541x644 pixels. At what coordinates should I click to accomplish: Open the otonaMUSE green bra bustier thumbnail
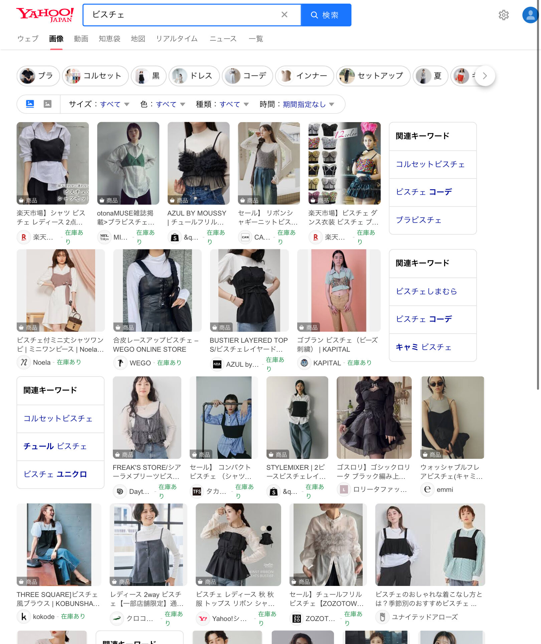pyautogui.click(x=128, y=163)
